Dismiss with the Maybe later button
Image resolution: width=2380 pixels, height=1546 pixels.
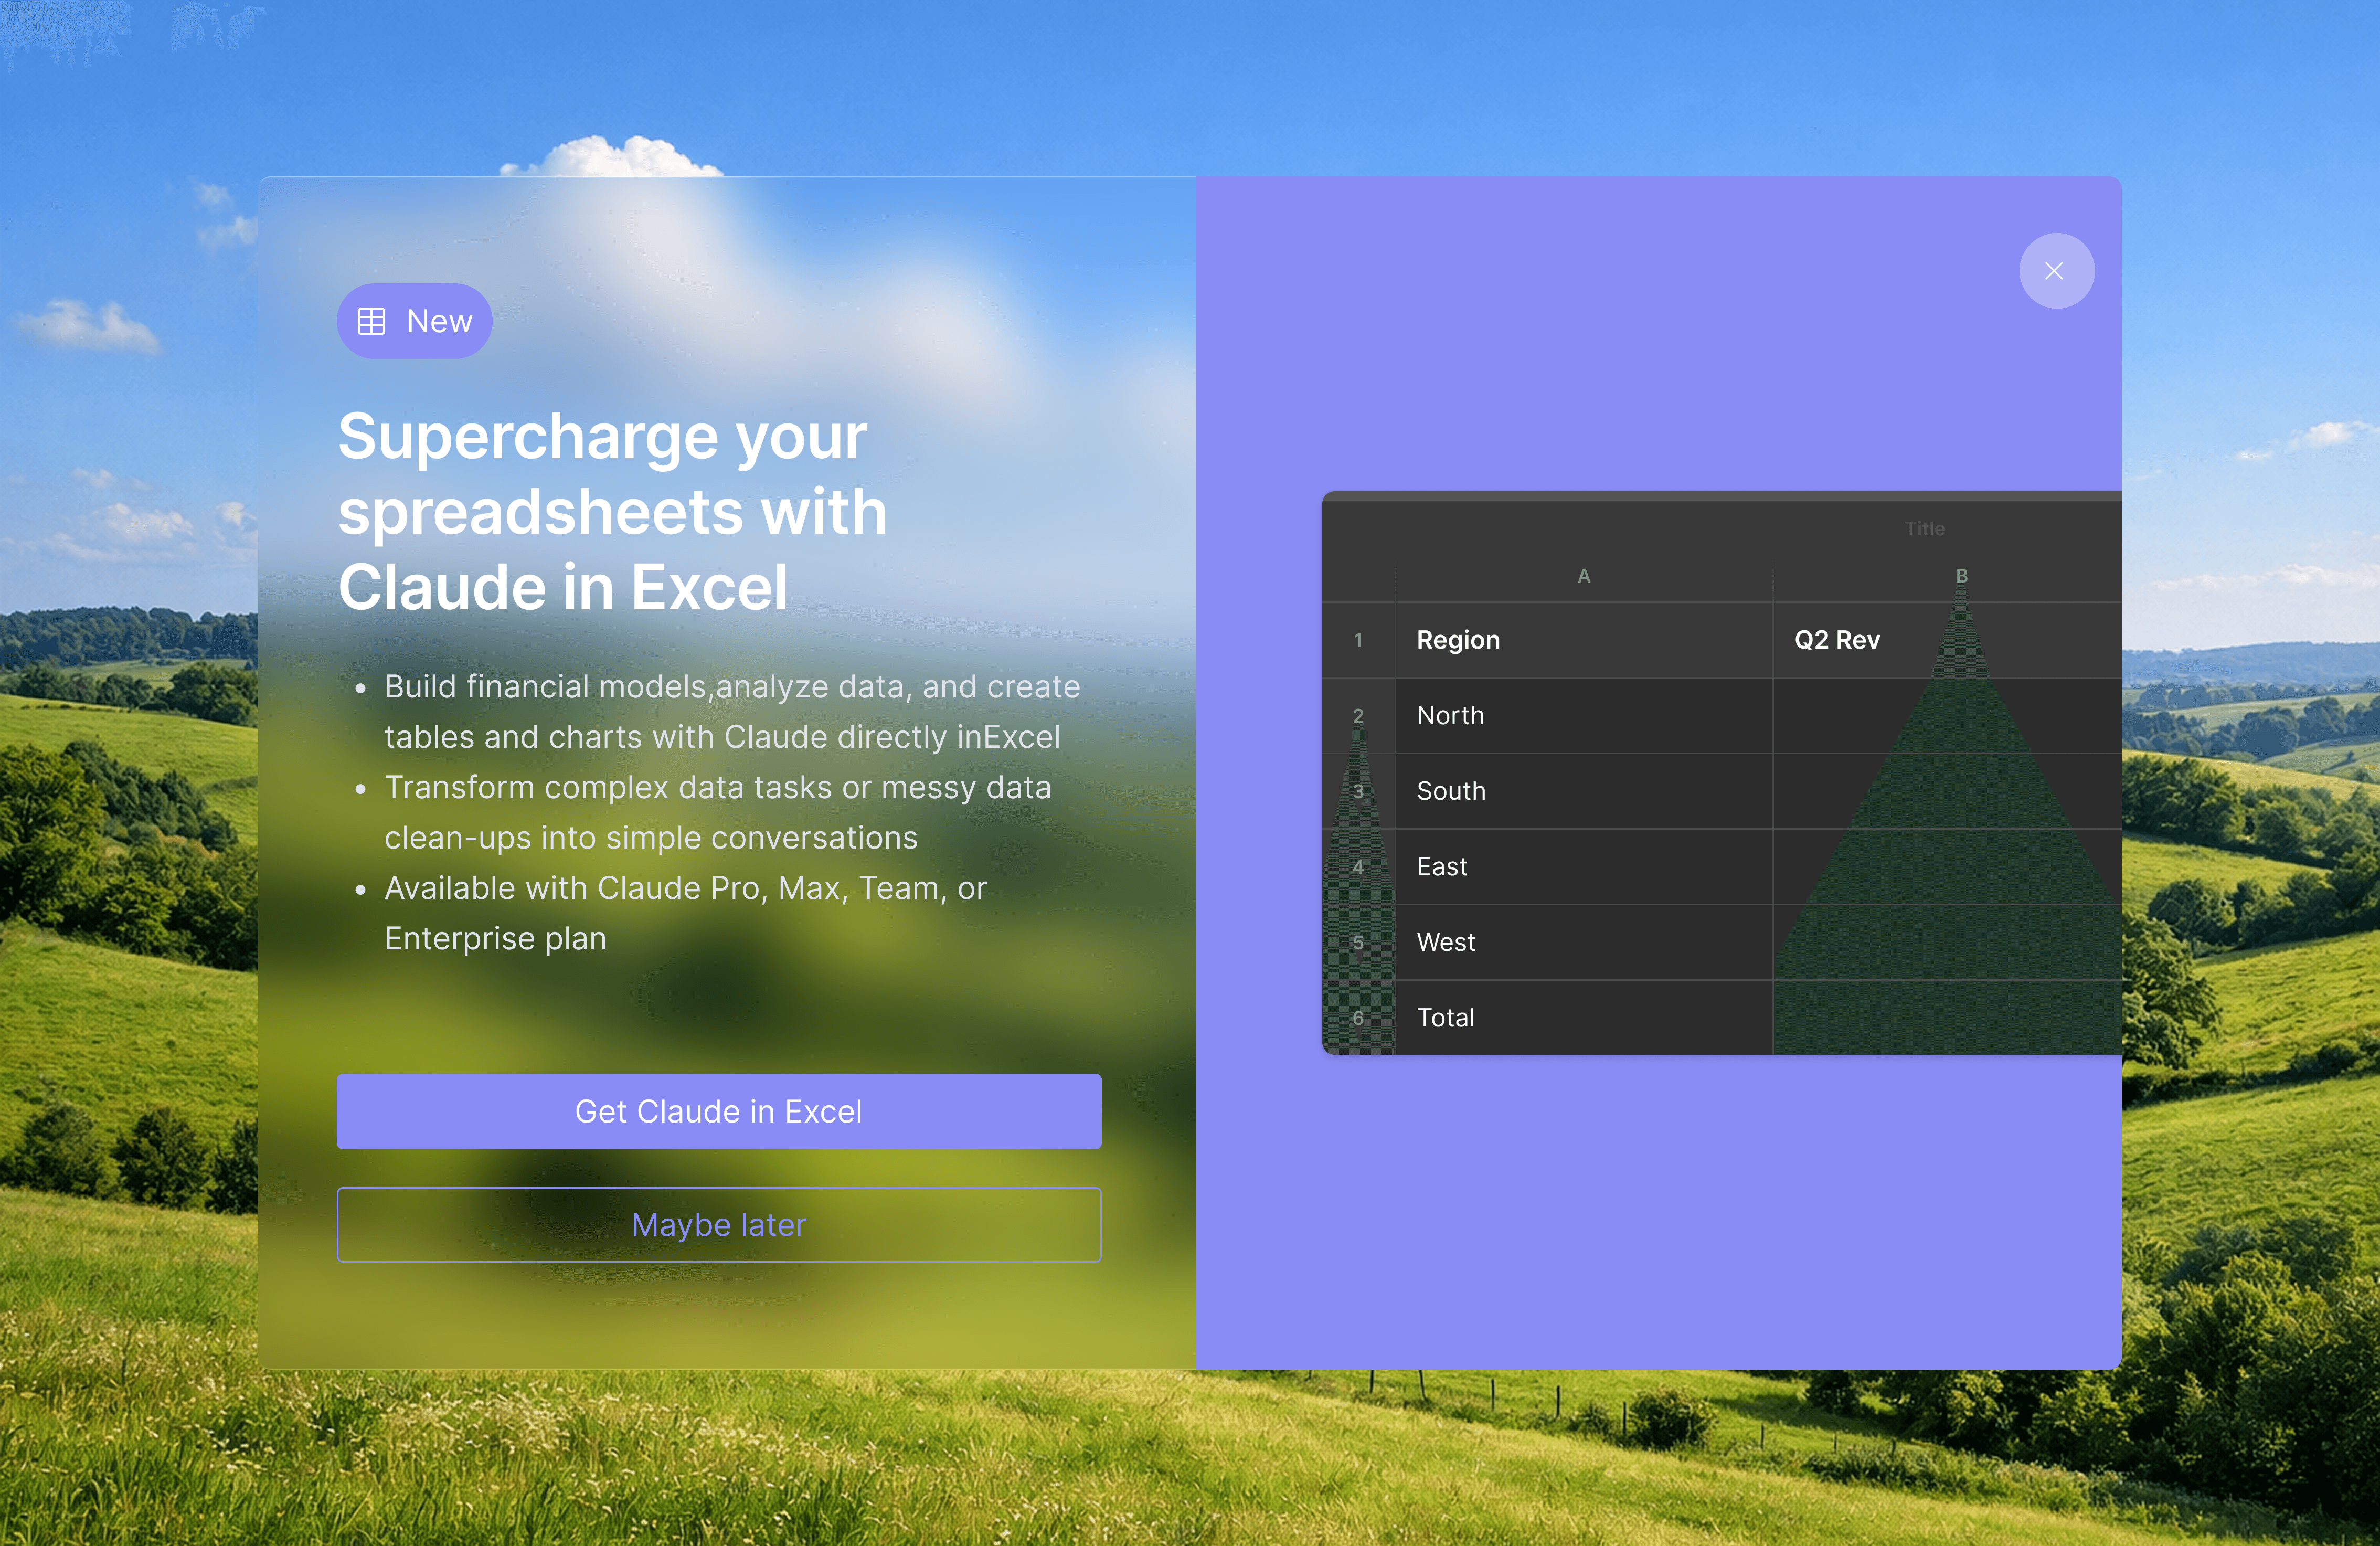tap(718, 1224)
